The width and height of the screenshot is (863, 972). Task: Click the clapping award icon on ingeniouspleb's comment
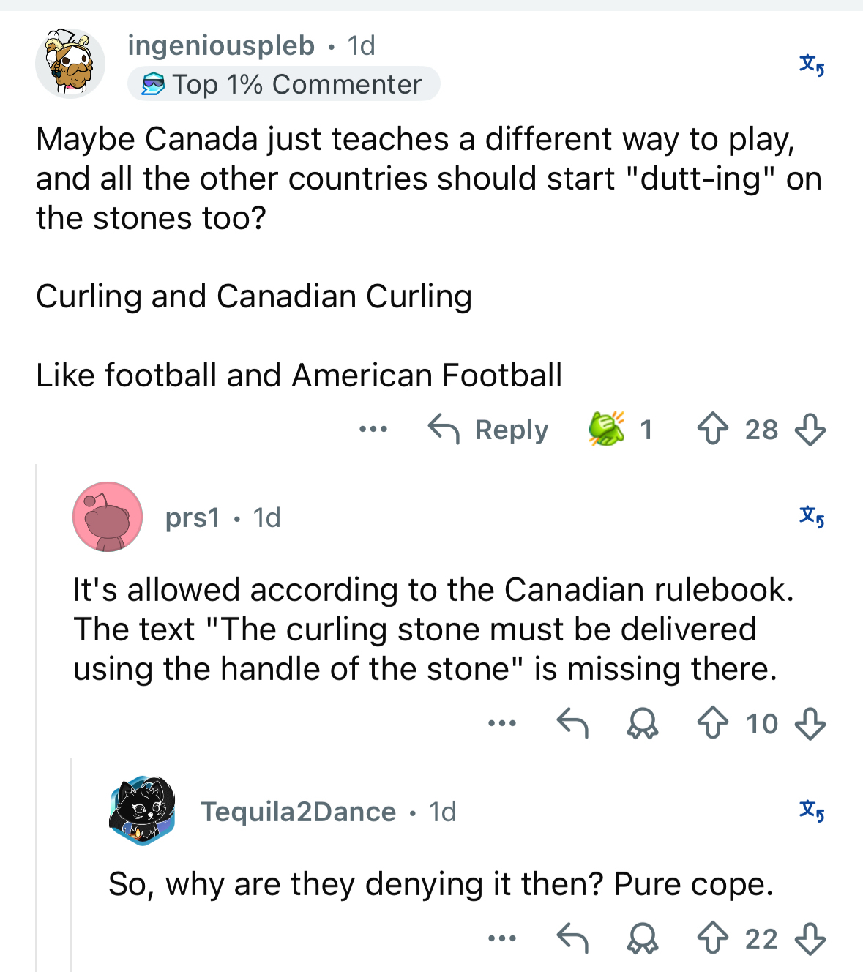(x=607, y=429)
